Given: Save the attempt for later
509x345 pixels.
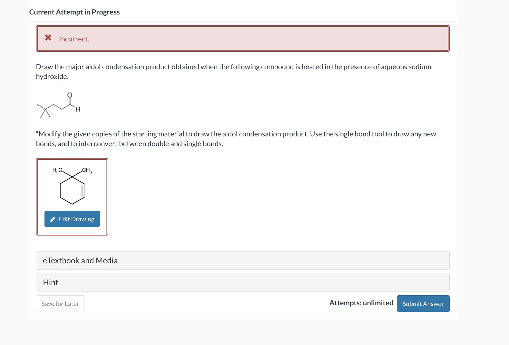Looking at the screenshot, I should click(x=60, y=304).
